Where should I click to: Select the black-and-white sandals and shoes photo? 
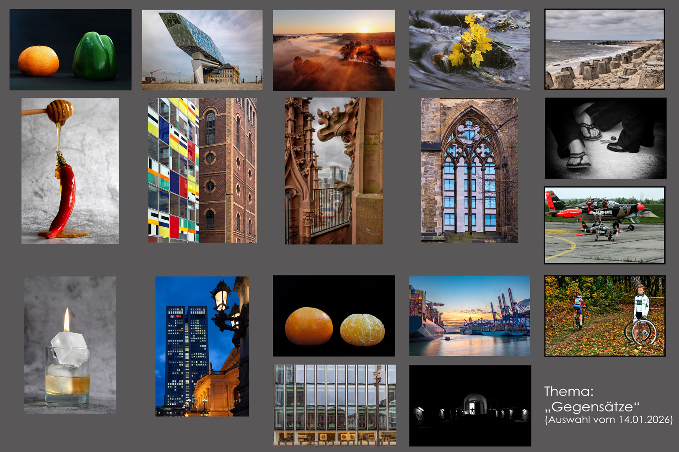[x=605, y=138]
